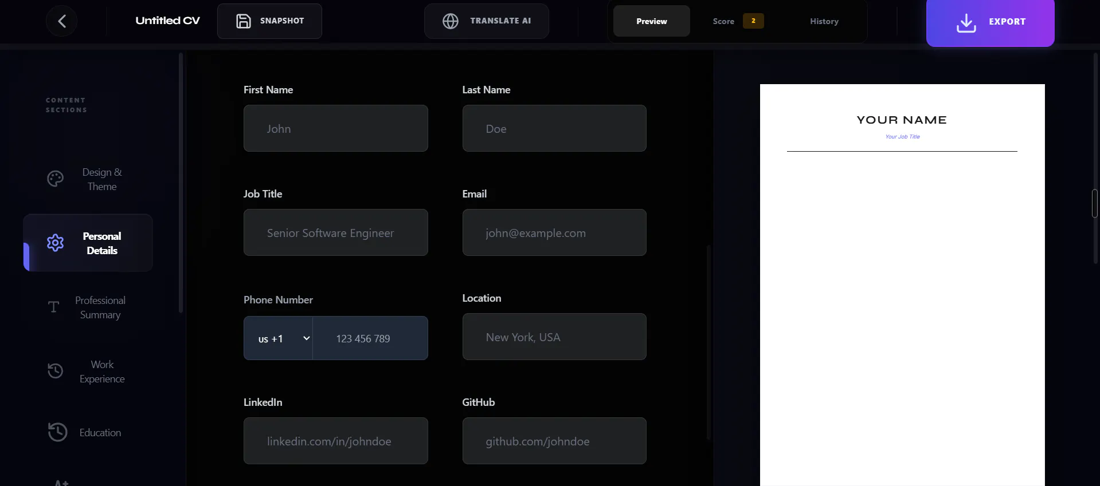
Task: Click into the Email field
Action: click(554, 232)
